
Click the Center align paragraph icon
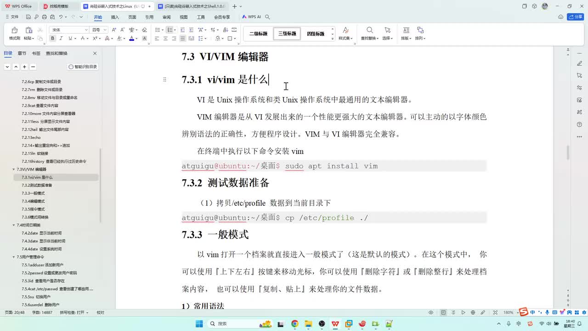[165, 39]
